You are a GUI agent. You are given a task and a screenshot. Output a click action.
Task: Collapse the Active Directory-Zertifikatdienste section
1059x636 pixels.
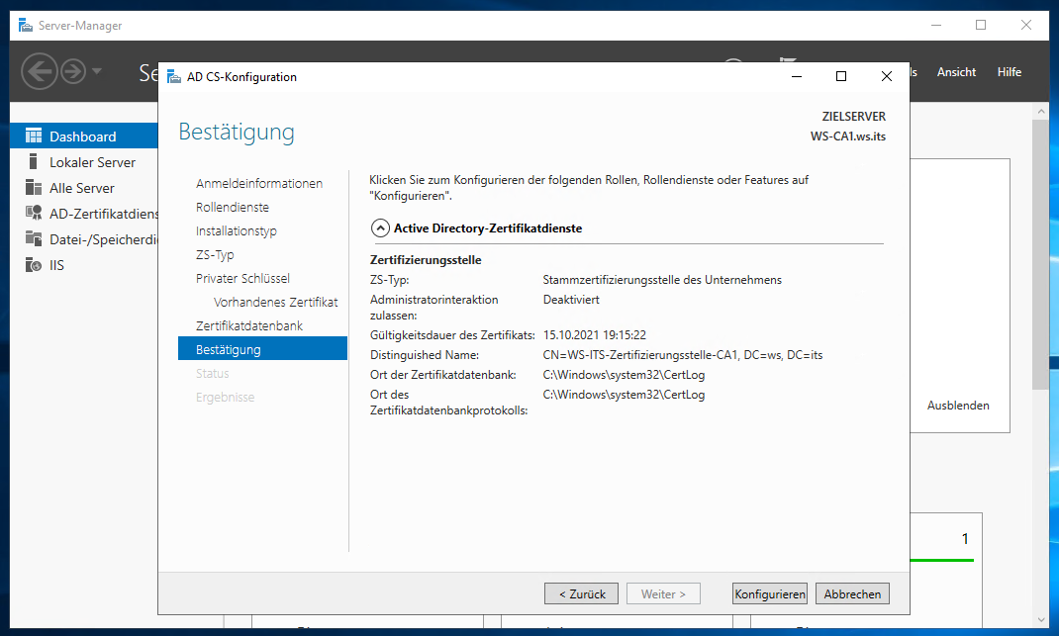tap(380, 228)
